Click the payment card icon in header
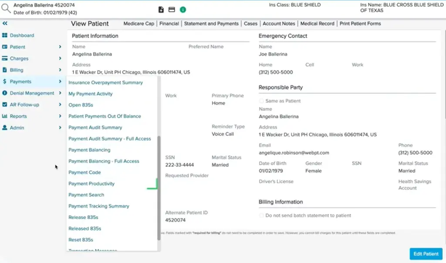Screen dimensions: 446x263 pyautogui.click(x=172, y=10)
